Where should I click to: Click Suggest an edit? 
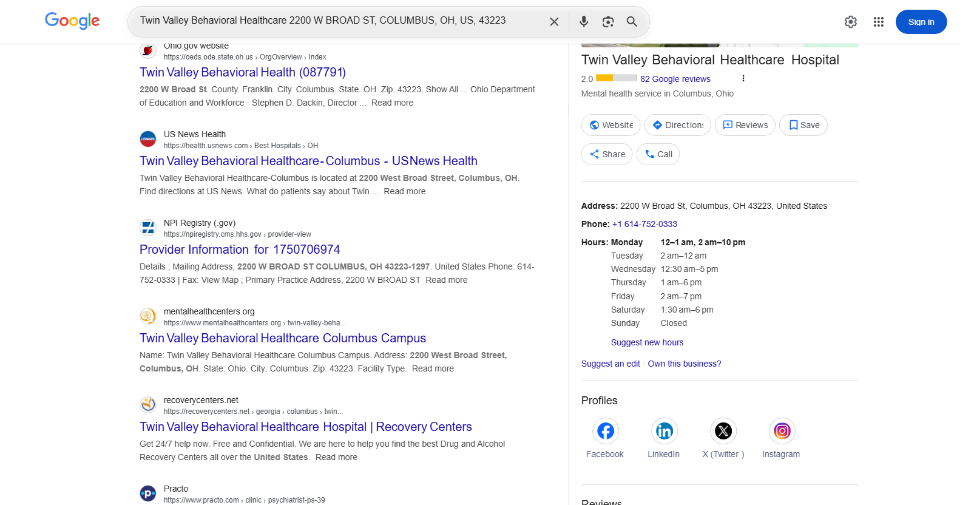click(611, 364)
